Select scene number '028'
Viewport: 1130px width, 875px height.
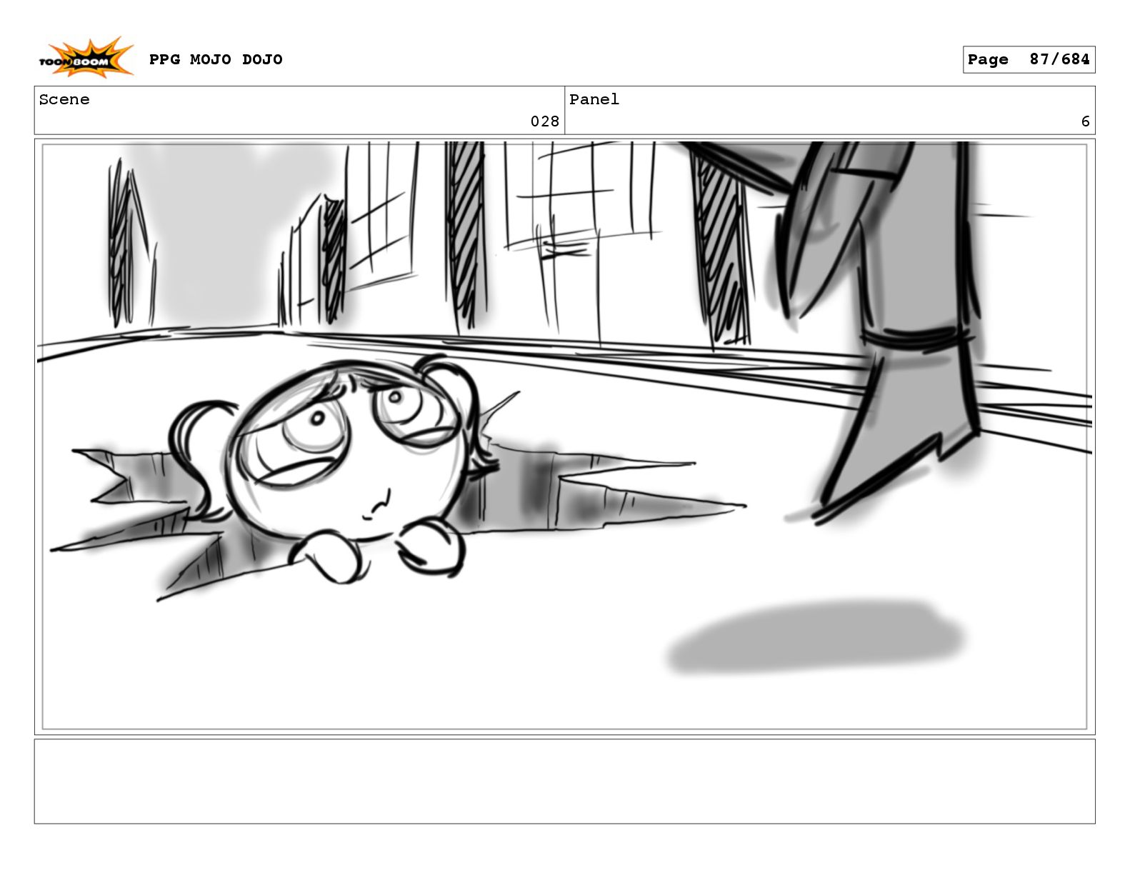(544, 121)
